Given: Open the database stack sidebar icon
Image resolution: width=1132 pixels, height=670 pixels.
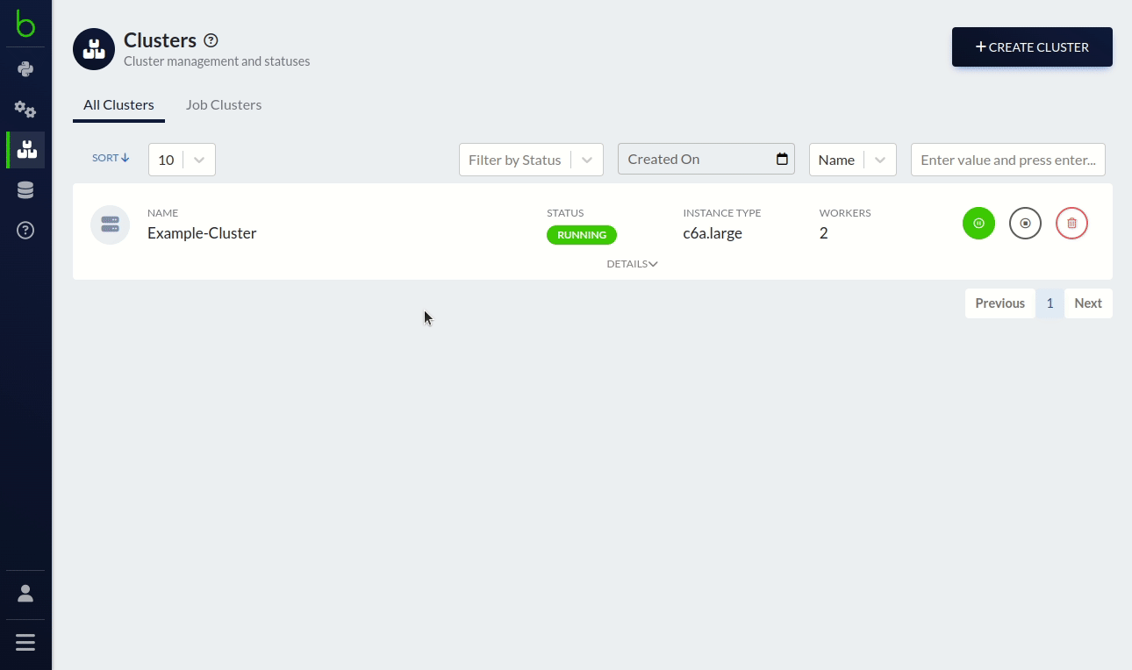Looking at the screenshot, I should point(25,190).
